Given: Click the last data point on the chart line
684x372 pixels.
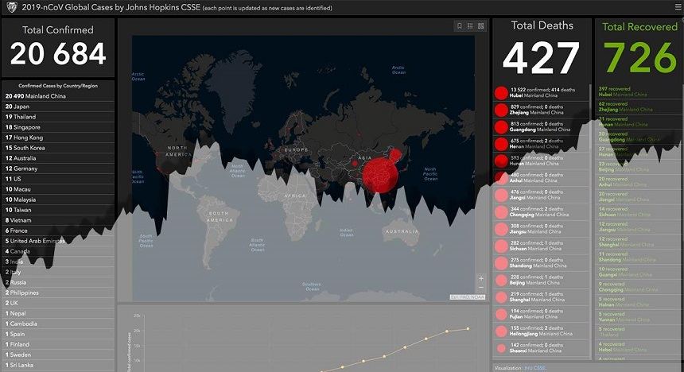Looking at the screenshot, I should pyautogui.click(x=468, y=328).
